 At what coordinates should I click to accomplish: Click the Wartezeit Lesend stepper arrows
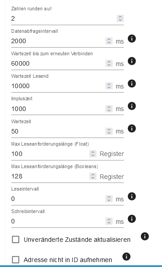click(x=109, y=86)
